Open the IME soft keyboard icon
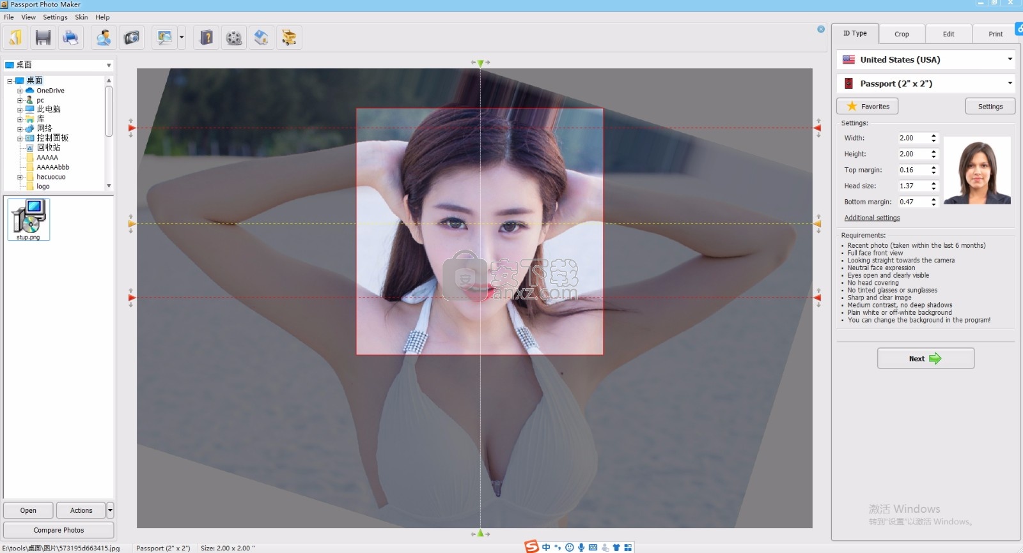The width and height of the screenshot is (1023, 553). point(593,547)
